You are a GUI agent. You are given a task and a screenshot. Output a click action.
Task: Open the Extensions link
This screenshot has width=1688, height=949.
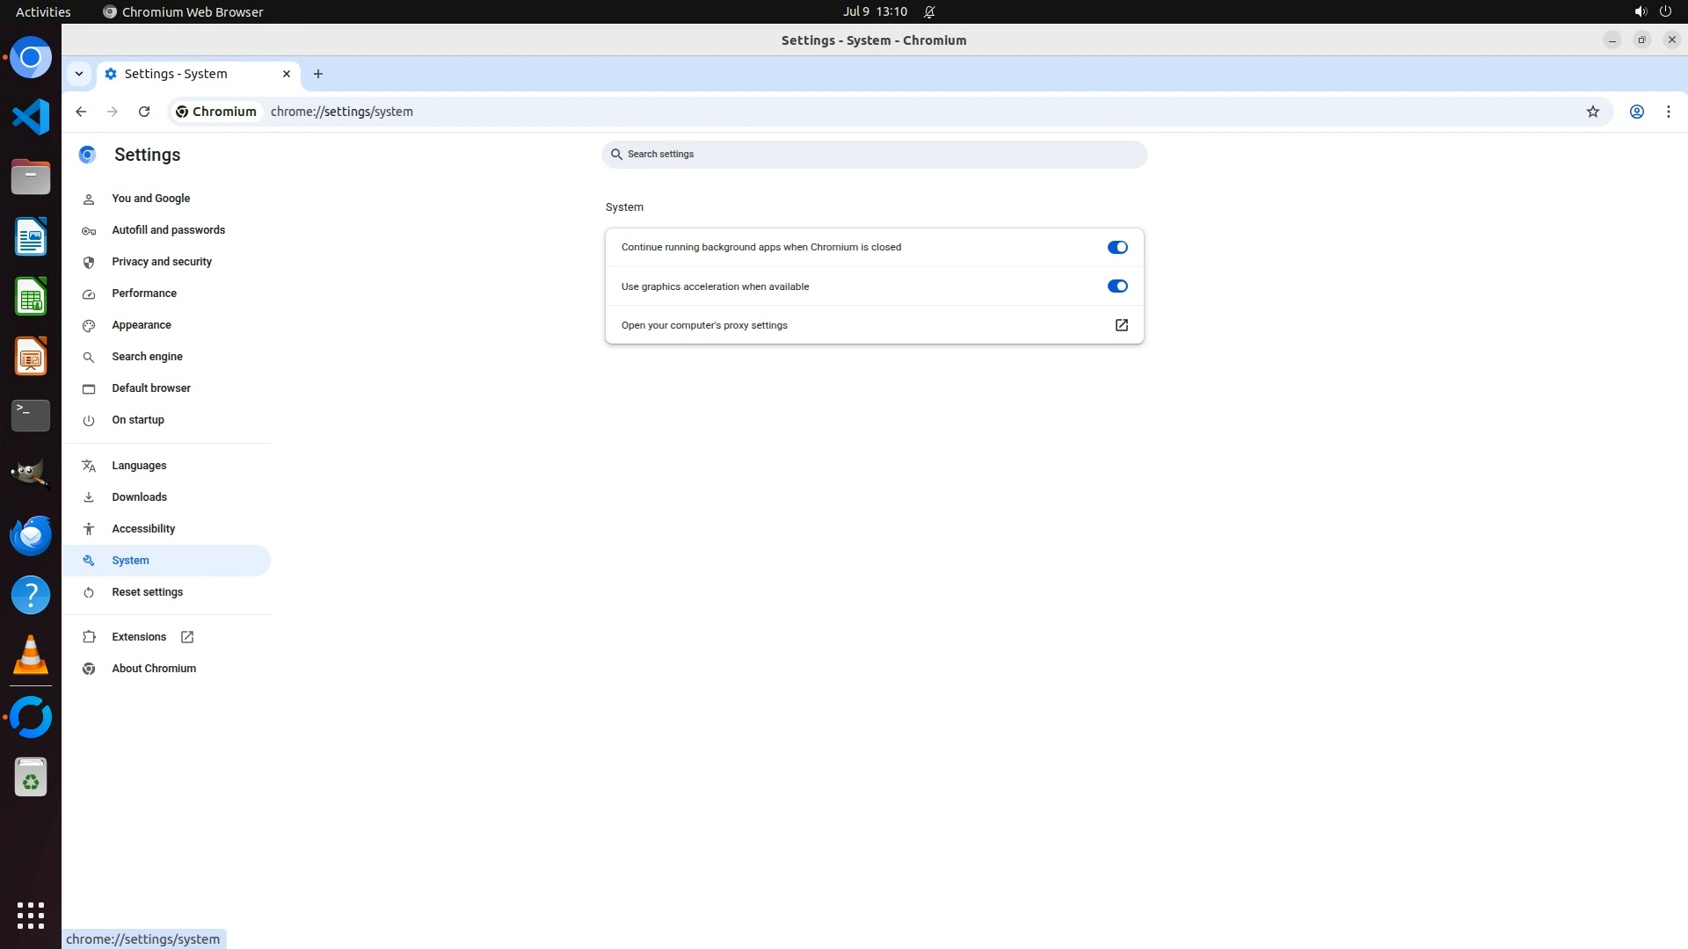pyautogui.click(x=139, y=637)
